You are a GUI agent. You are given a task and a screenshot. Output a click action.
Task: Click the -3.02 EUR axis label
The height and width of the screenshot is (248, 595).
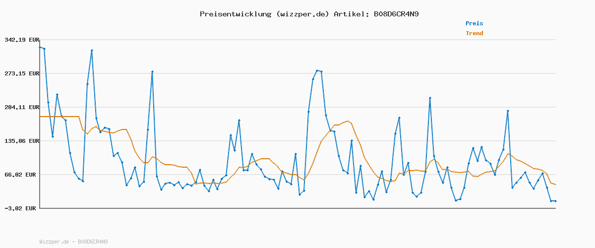point(20,208)
